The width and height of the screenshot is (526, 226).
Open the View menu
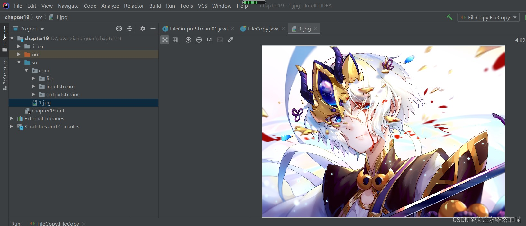point(47,6)
